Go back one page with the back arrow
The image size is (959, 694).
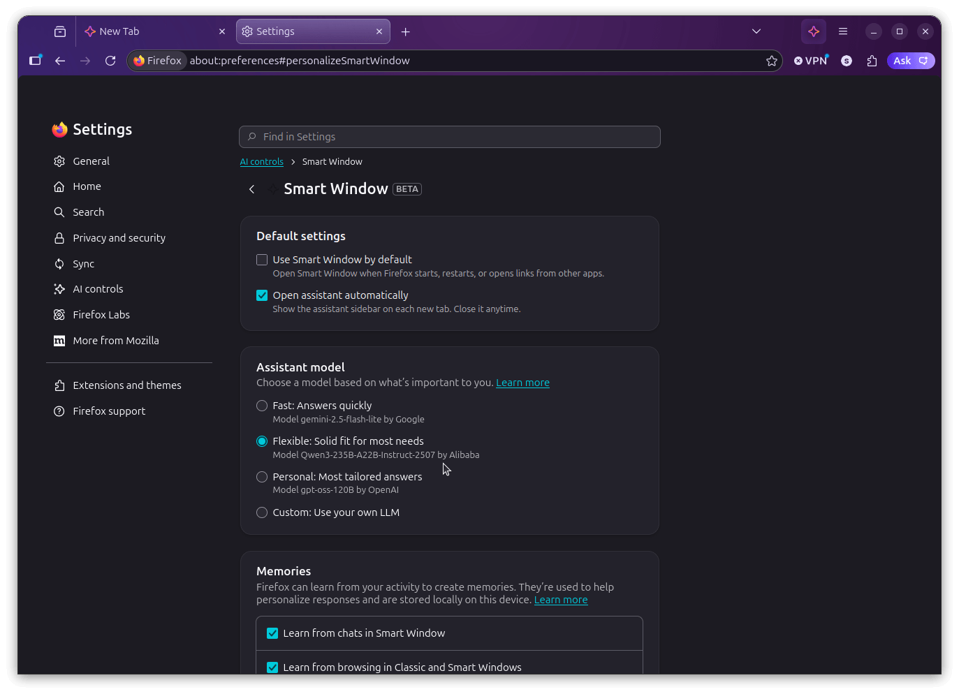tap(60, 61)
